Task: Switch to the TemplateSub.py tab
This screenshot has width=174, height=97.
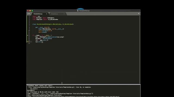Action: 38,14
